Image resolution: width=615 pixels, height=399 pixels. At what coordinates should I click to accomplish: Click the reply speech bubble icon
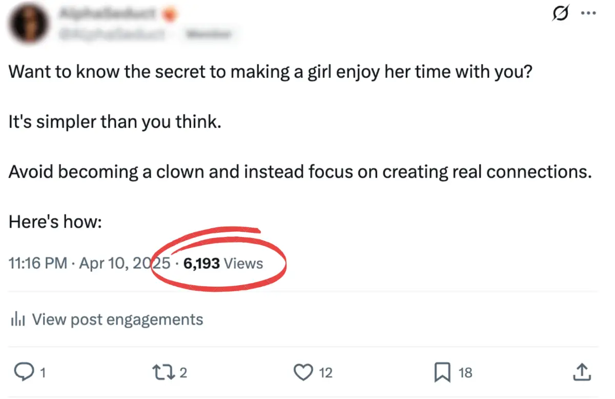[x=23, y=372]
